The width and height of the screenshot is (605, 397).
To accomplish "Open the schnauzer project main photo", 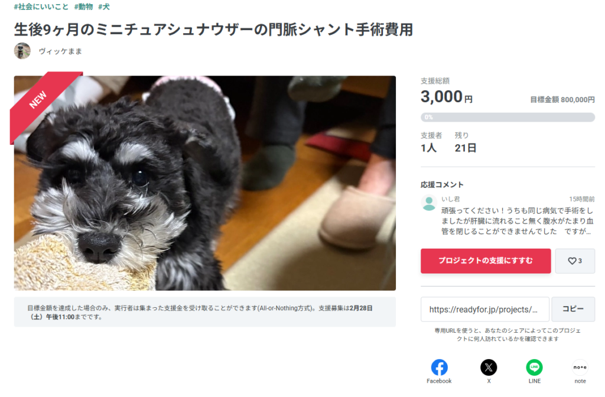I will click(205, 183).
